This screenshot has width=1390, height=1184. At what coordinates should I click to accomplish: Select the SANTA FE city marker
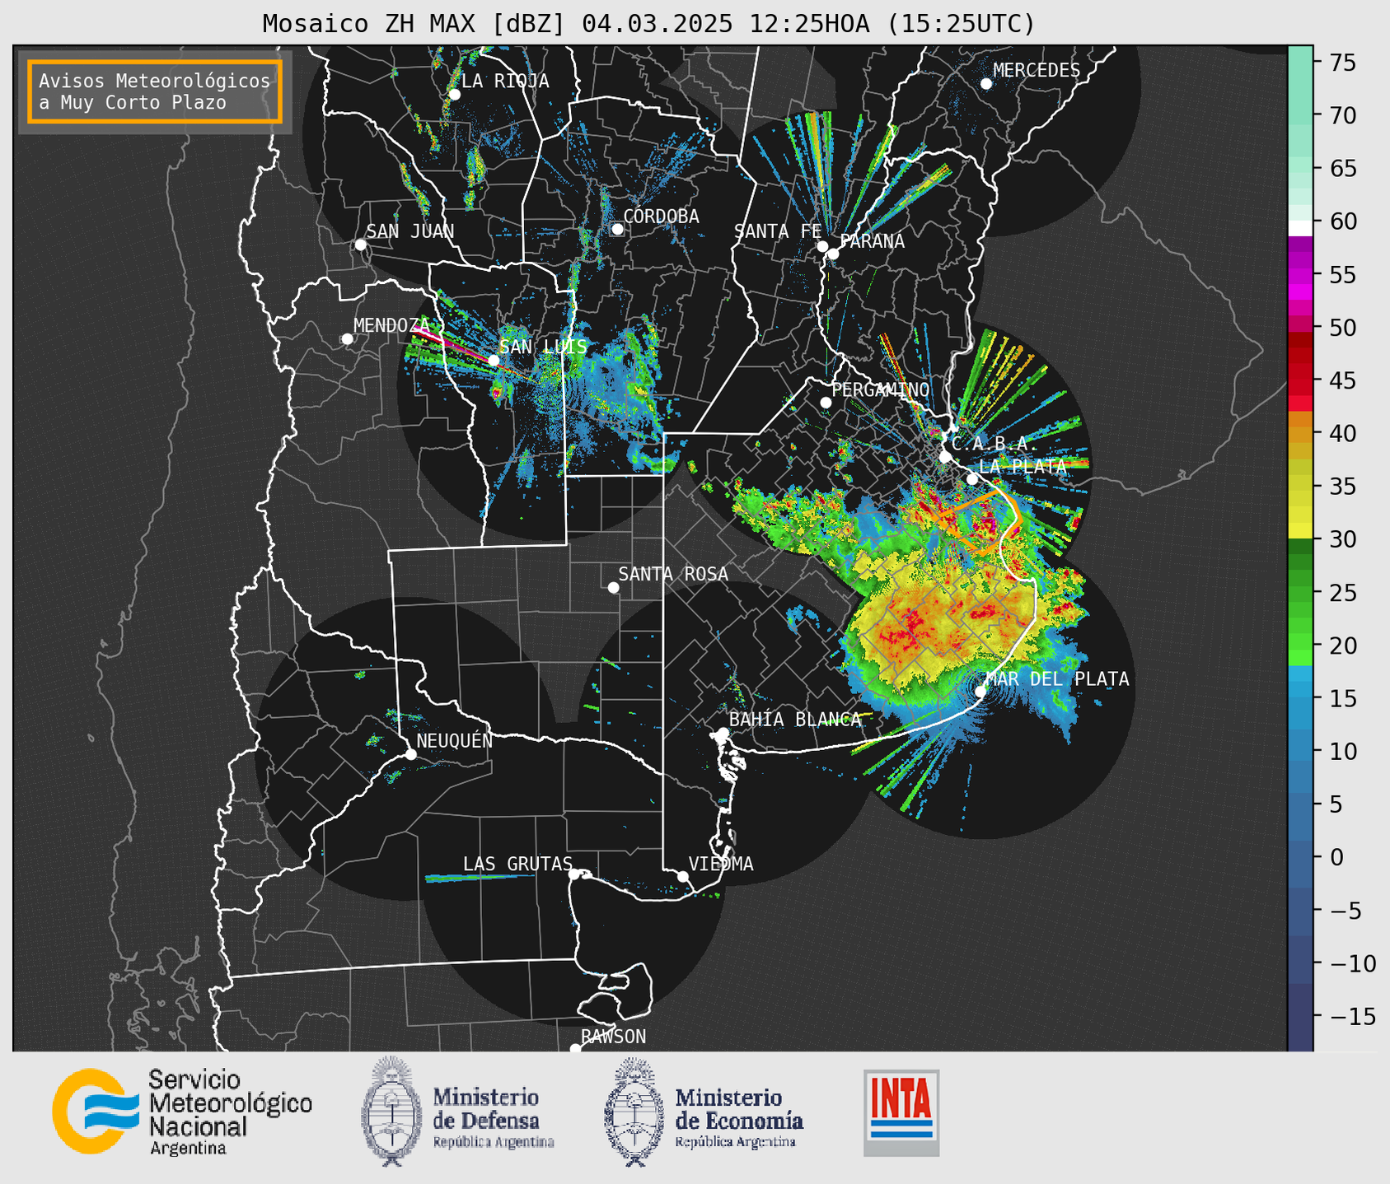pyautogui.click(x=822, y=246)
